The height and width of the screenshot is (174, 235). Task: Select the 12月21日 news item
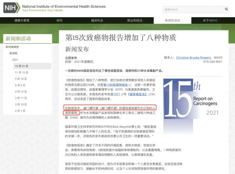pyautogui.click(x=22, y=65)
